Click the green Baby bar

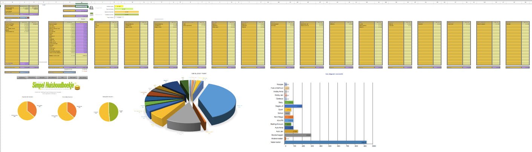click(290, 102)
